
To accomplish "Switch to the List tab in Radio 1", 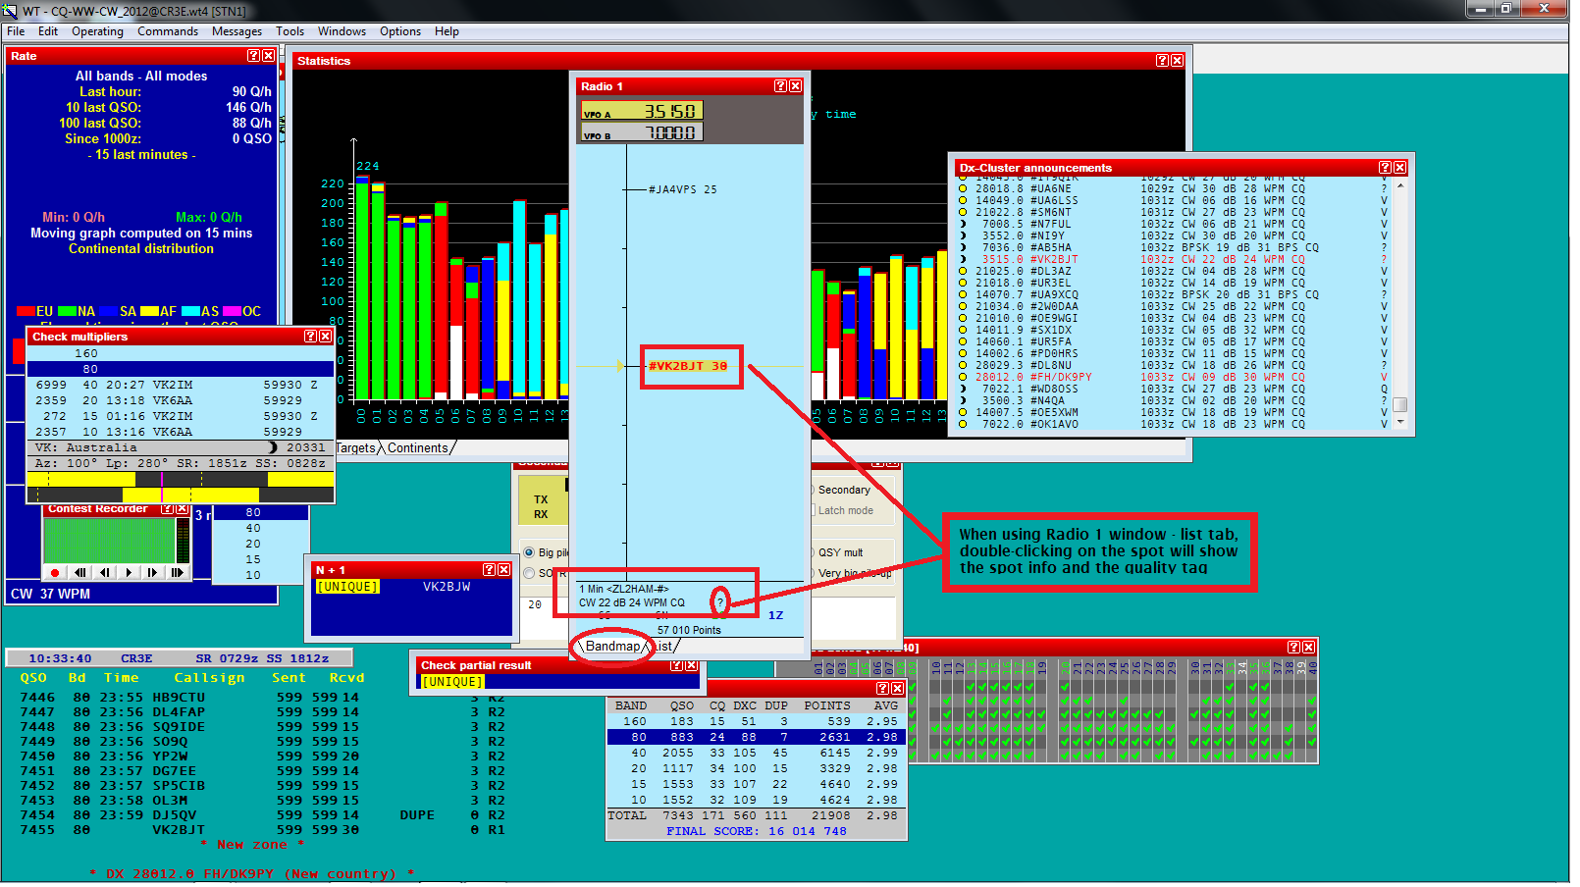I will (x=664, y=646).
